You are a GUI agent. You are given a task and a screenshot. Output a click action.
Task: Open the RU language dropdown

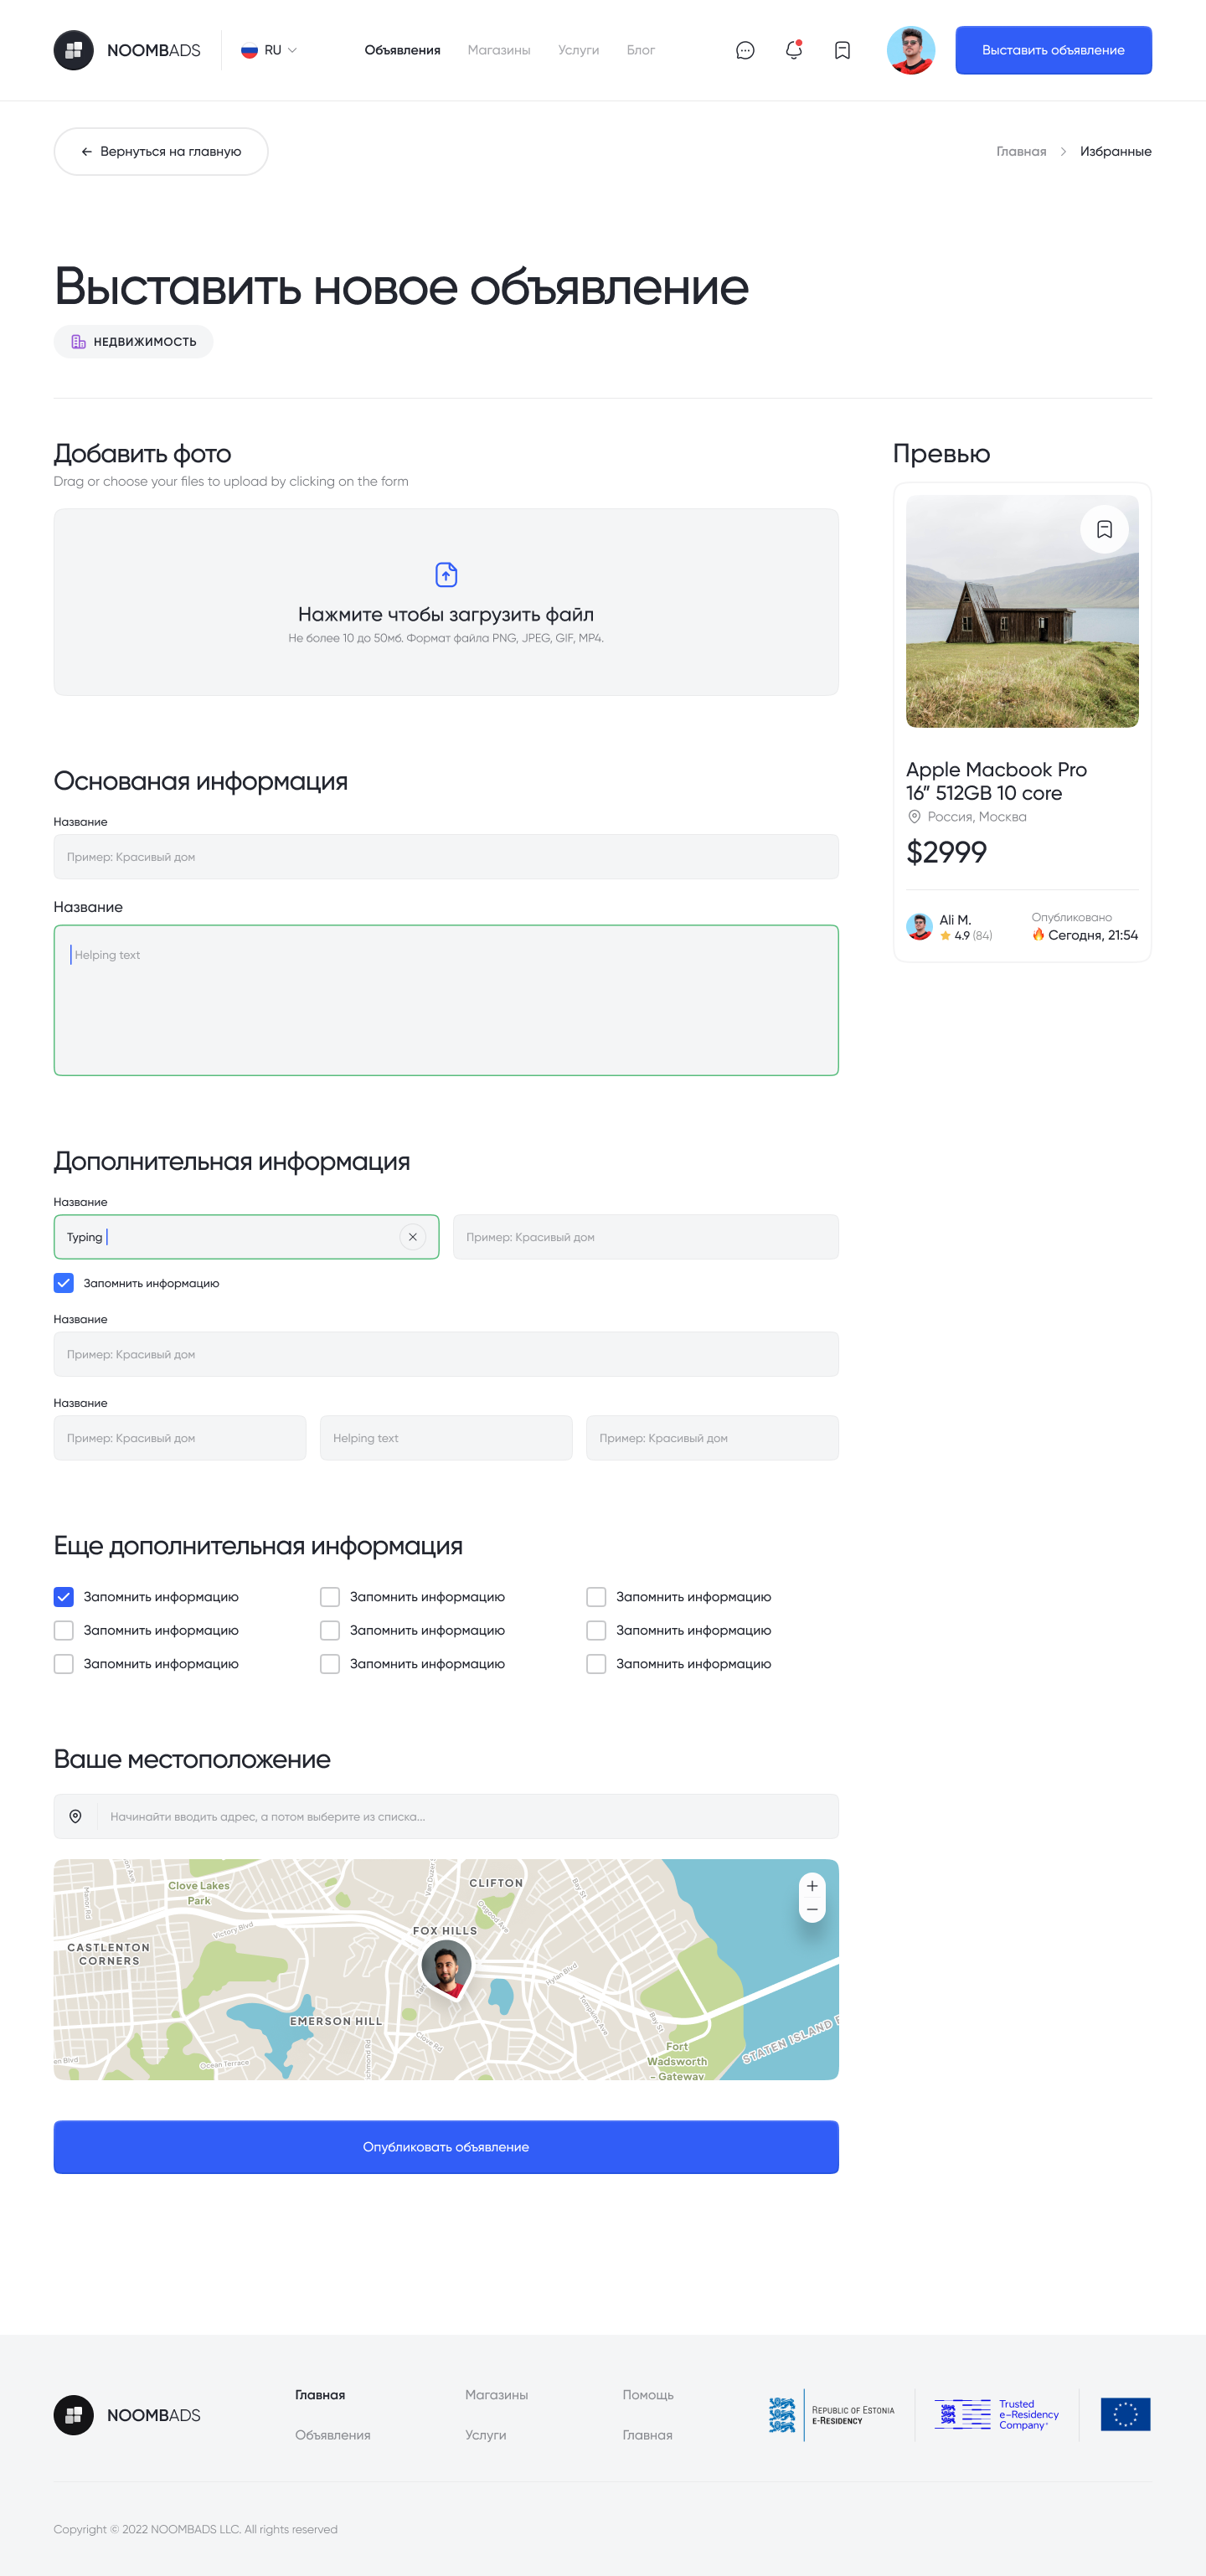pyautogui.click(x=269, y=50)
